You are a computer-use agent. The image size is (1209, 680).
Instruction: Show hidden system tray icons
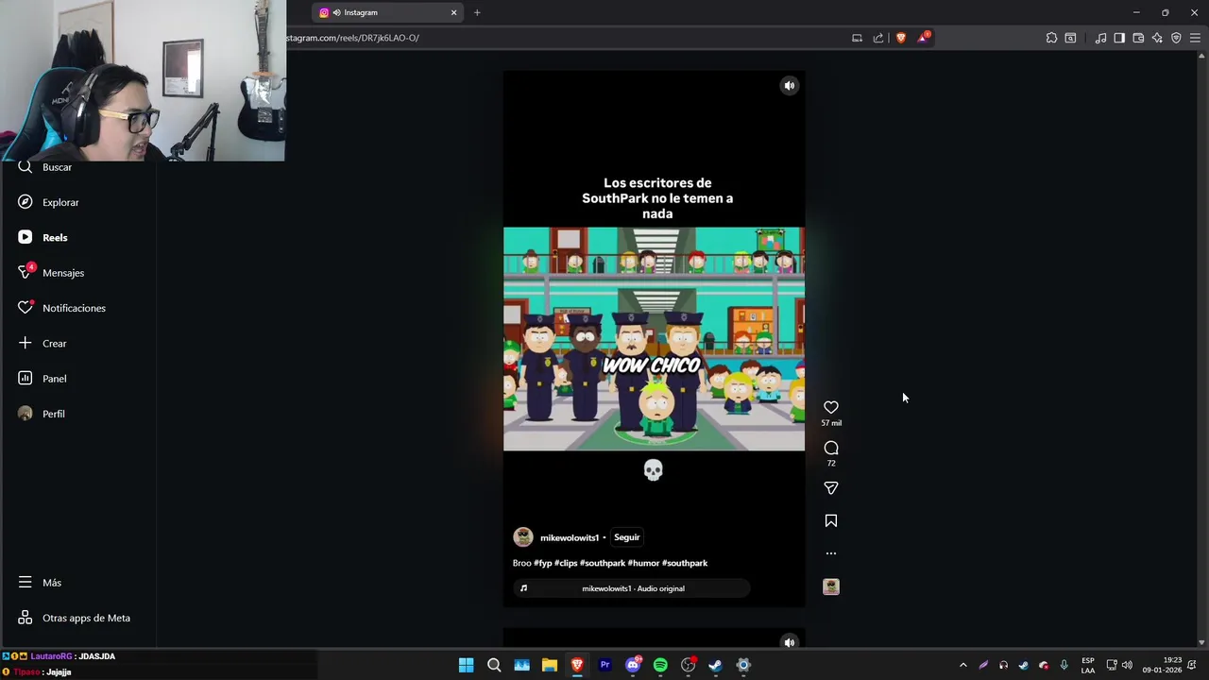(963, 665)
